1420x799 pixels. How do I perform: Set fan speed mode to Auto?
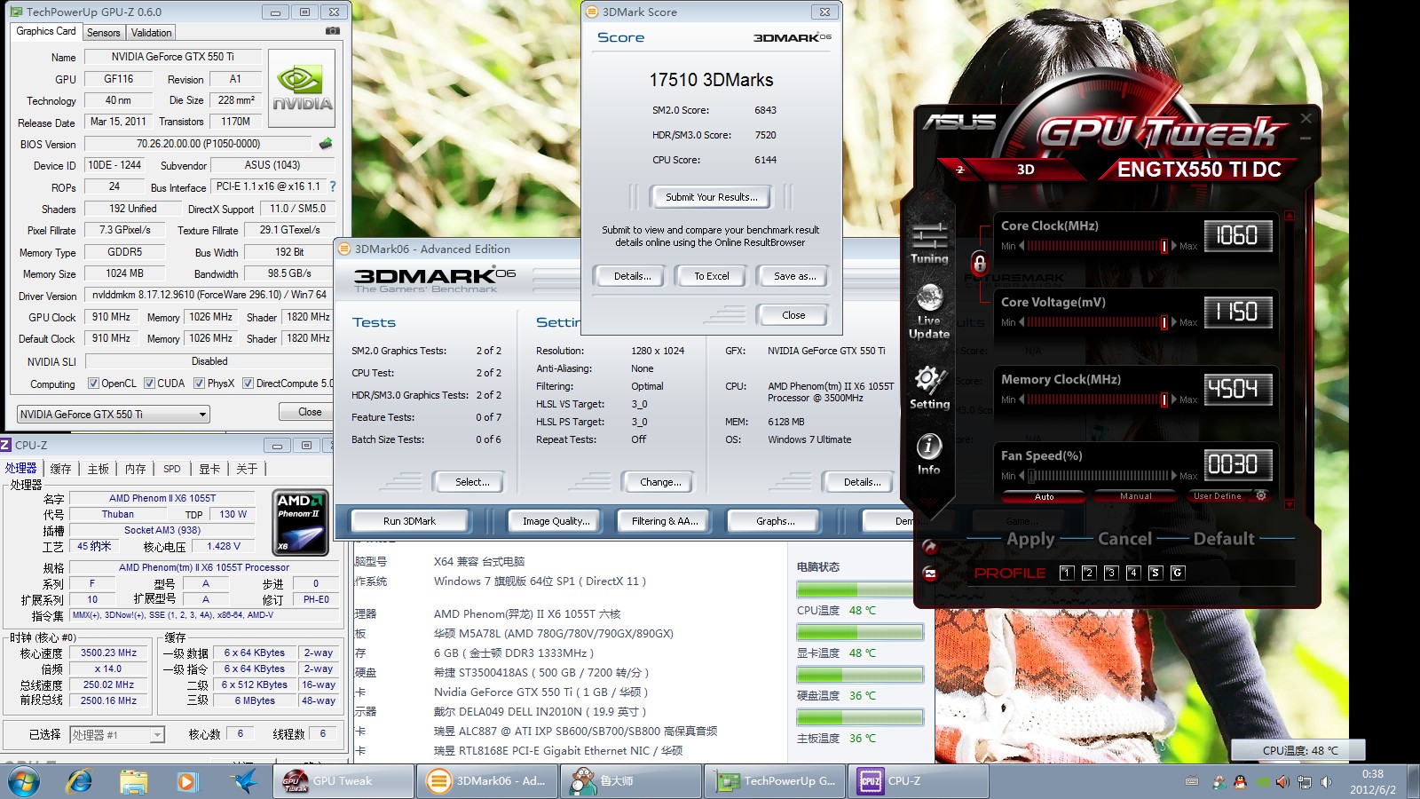[x=1044, y=496]
